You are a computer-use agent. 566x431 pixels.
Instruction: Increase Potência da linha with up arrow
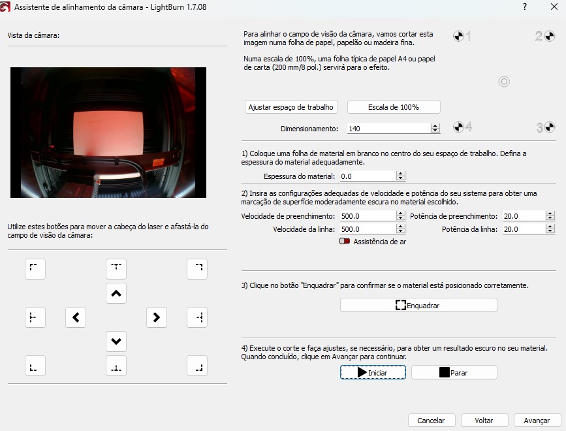pyautogui.click(x=550, y=227)
